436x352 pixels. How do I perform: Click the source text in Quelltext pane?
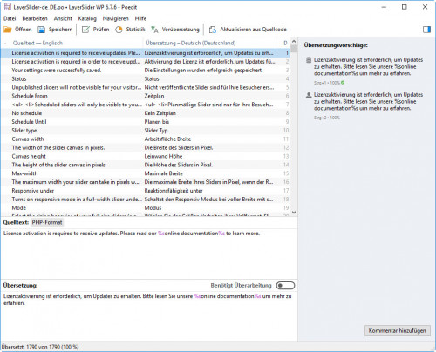click(x=132, y=234)
